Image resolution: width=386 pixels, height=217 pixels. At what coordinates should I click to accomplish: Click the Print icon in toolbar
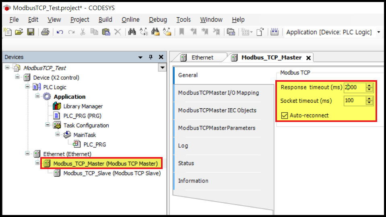click(45, 32)
